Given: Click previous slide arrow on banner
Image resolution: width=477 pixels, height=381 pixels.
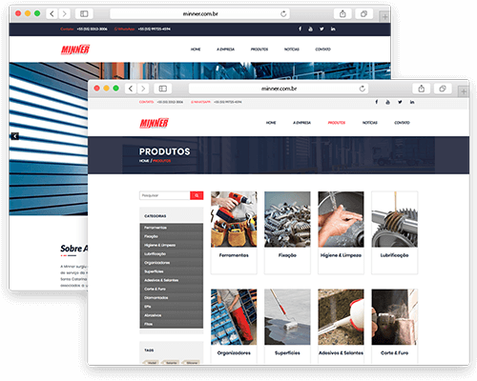Looking at the screenshot, I should click(14, 136).
